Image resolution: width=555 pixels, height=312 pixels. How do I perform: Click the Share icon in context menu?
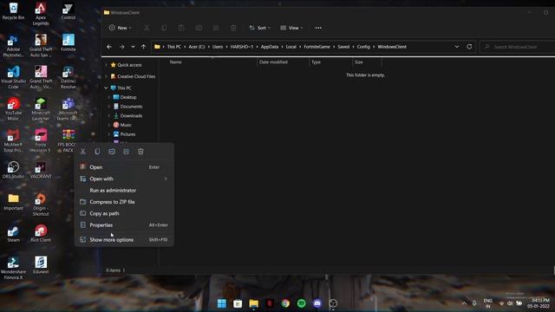[127, 152]
